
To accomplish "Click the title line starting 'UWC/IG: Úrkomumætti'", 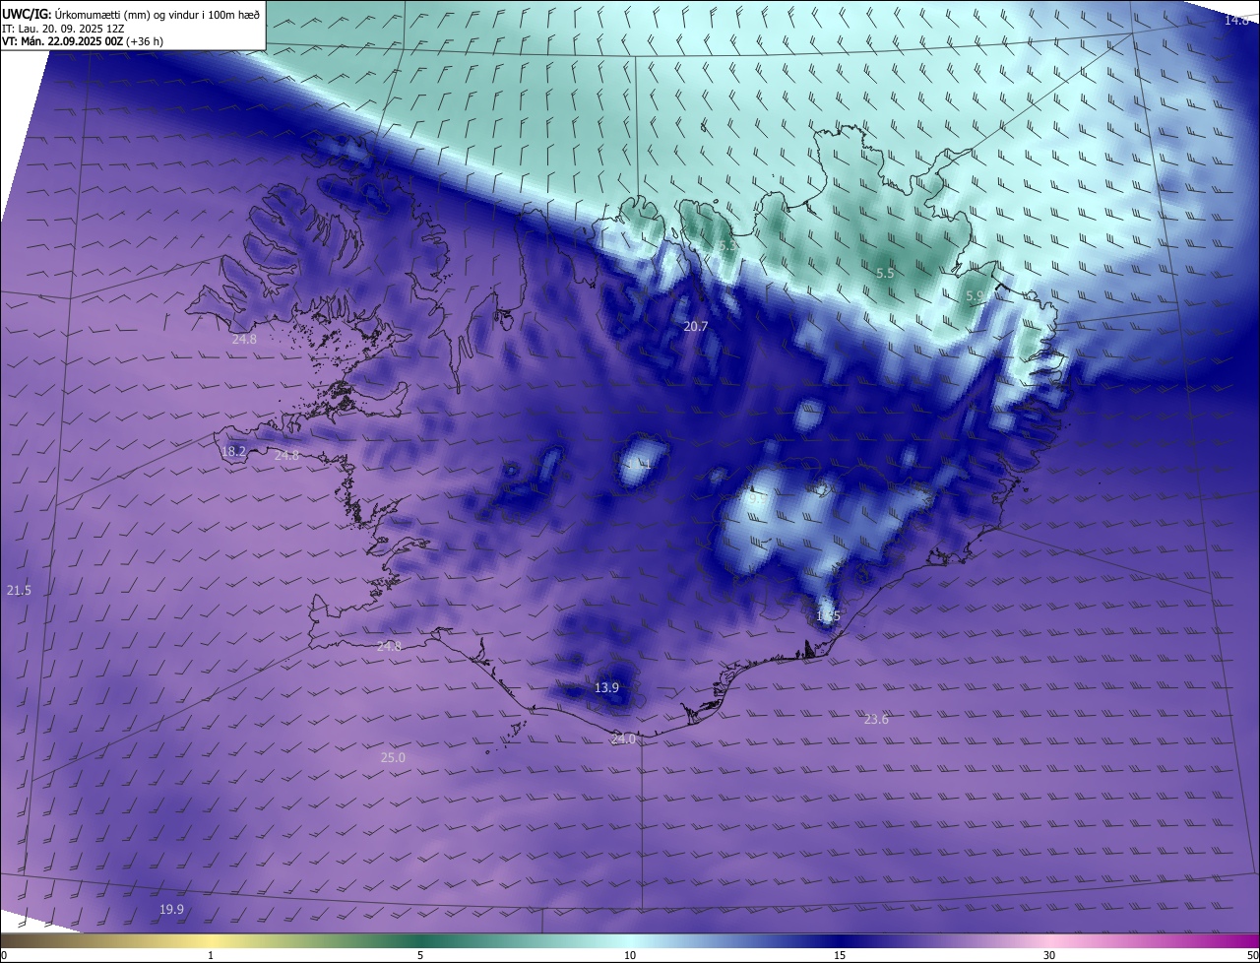I will coord(131,14).
